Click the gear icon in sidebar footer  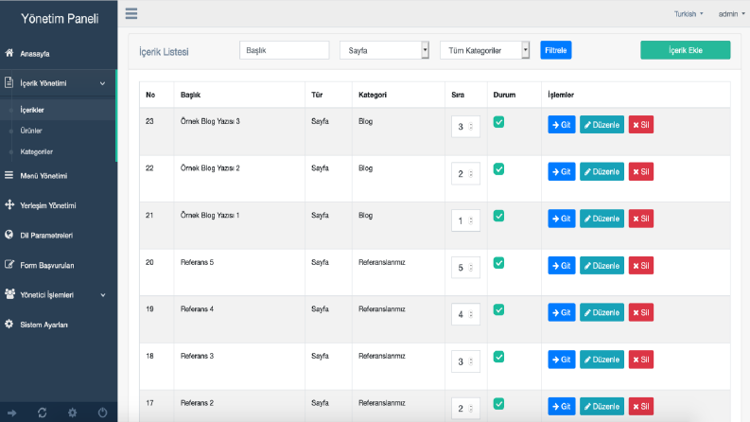72,413
